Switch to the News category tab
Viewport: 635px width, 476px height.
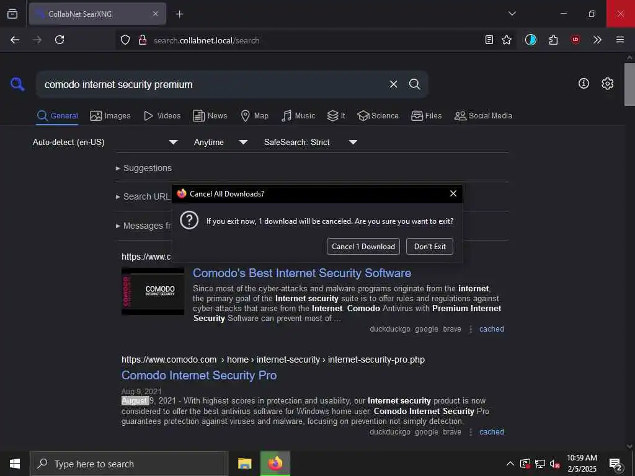[210, 116]
